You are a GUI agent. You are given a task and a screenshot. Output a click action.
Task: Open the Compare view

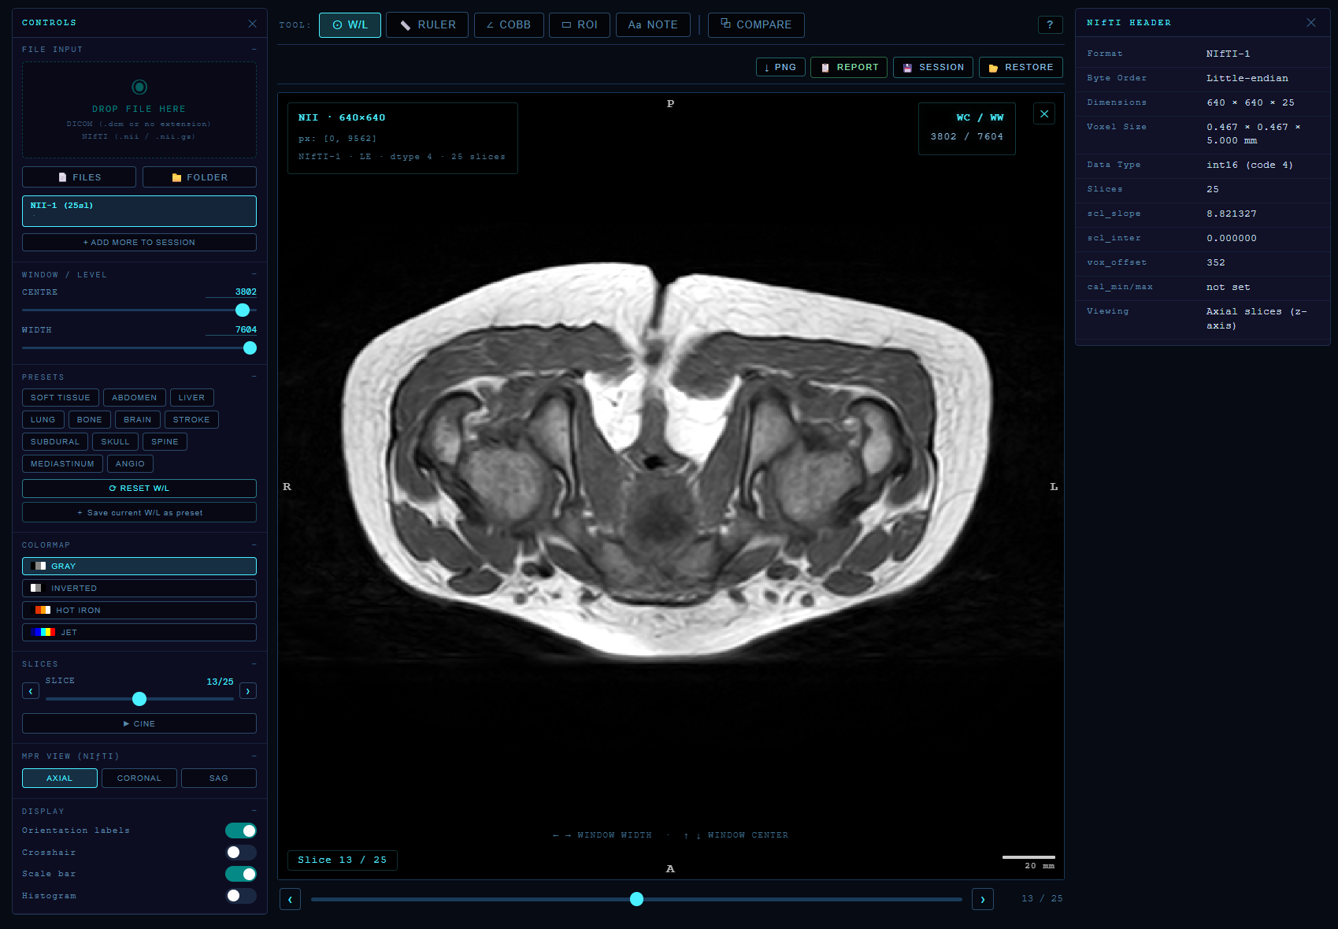(756, 25)
